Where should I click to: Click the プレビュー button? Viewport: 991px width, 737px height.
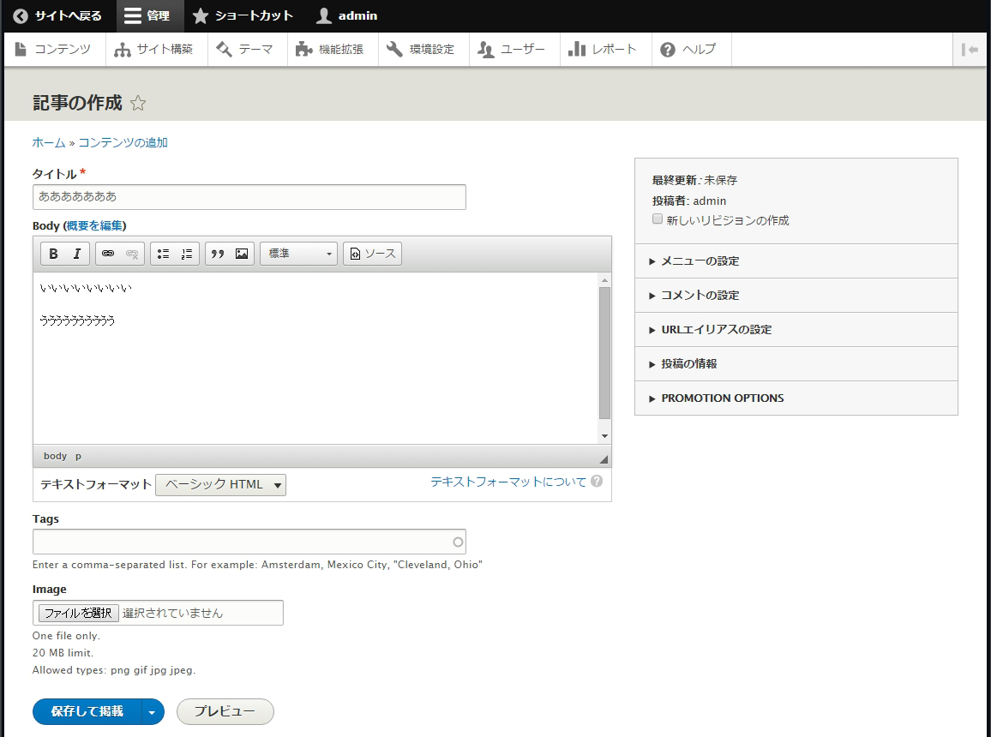click(x=225, y=711)
